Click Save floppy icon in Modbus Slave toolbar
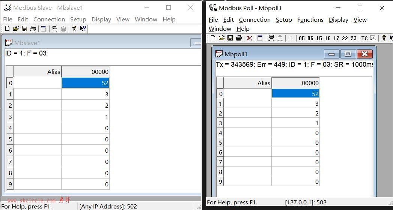This screenshot has width=393, height=210. [24, 28]
